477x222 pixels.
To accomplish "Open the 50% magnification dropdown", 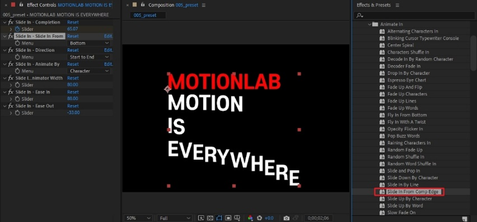I will (x=138, y=218).
